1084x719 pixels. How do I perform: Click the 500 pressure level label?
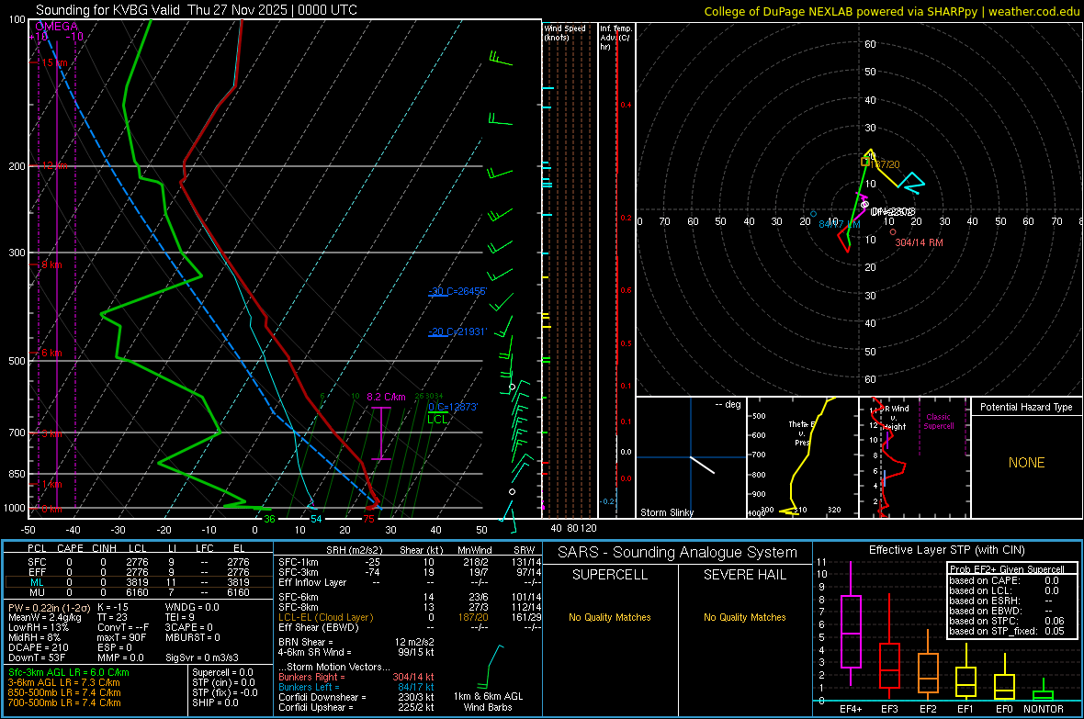(17, 361)
